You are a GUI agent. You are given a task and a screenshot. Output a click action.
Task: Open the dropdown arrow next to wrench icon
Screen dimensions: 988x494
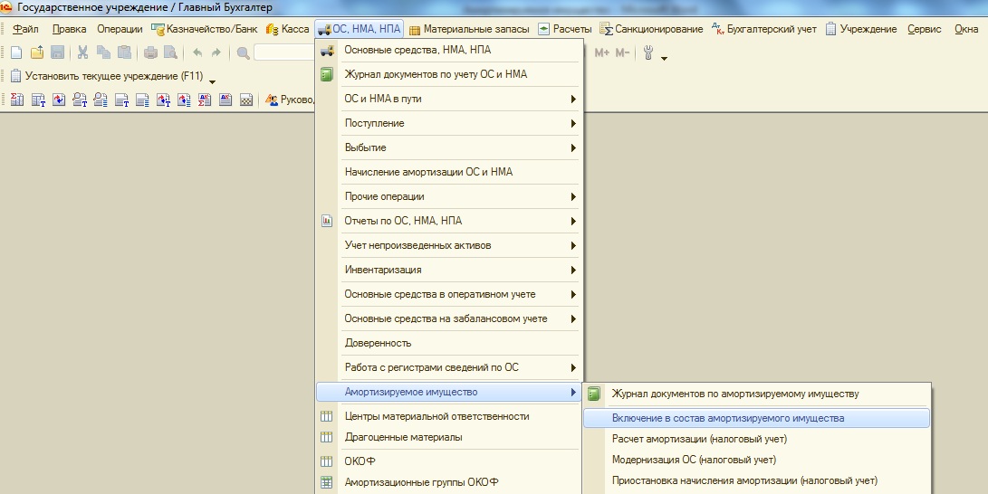665,59
